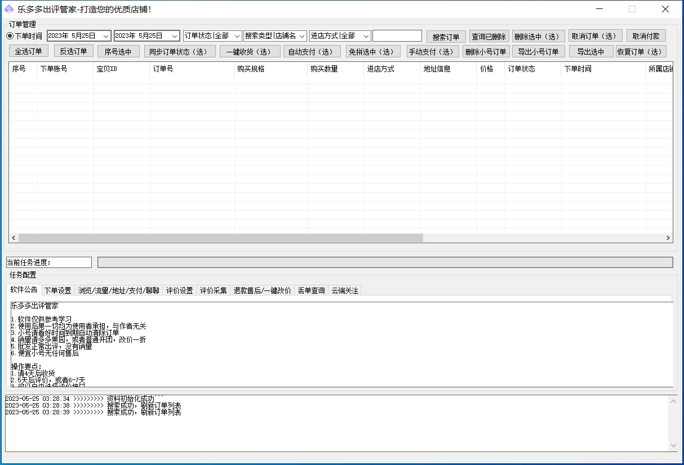Click the log entry 资料初始化成功
This screenshot has height=465, width=684.
(83, 399)
